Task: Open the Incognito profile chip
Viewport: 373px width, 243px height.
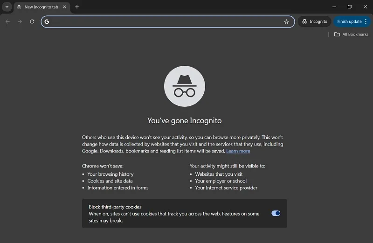Action: point(314,21)
